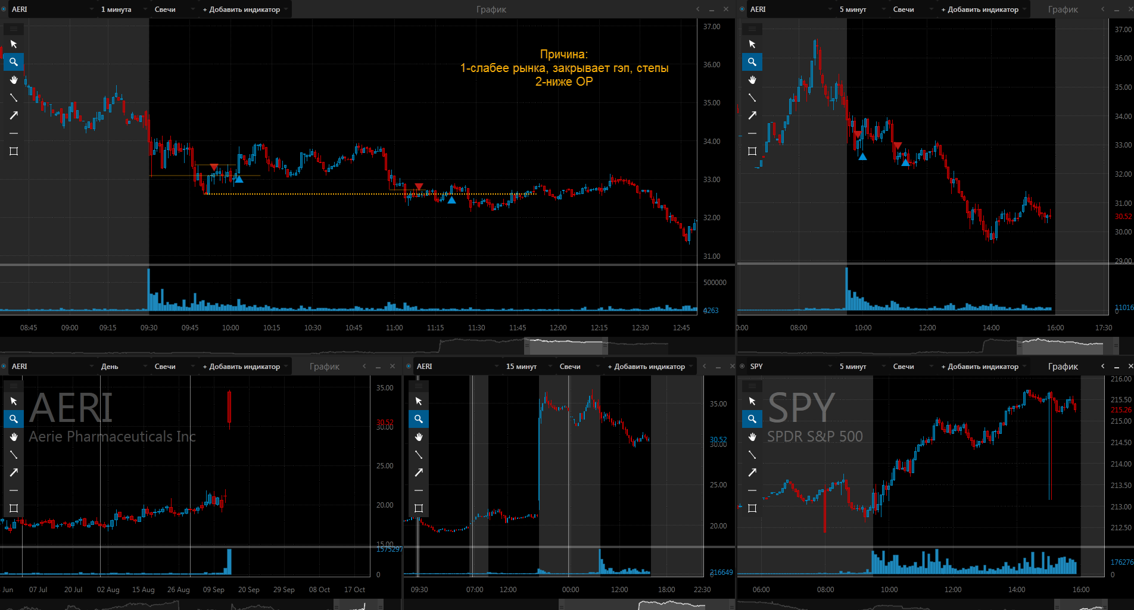Toggle the link indicator dot beside AERI 5 минут symbol
This screenshot has height=610, width=1134.
click(742, 9)
